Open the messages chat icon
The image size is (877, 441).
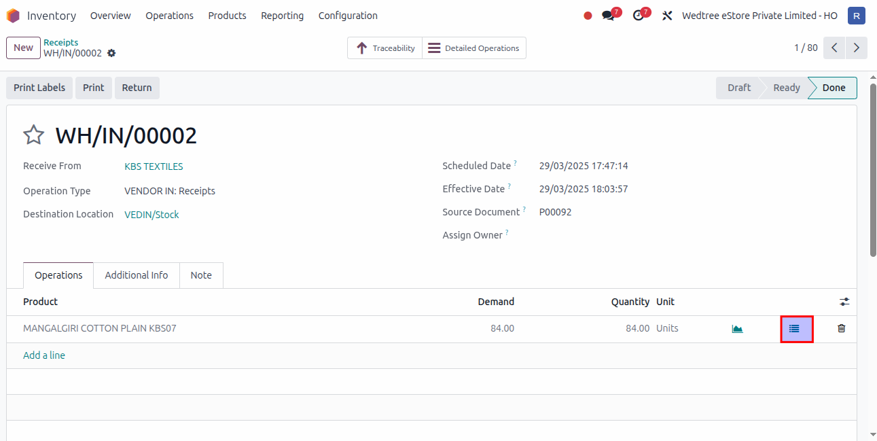point(608,16)
